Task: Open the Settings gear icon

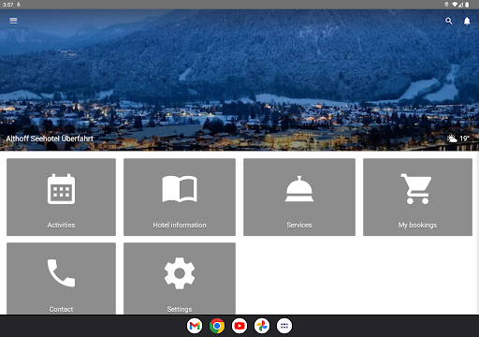Action: pyautogui.click(x=180, y=273)
